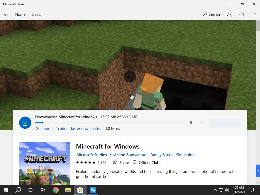Open the notification center icon
Screen dimensions: 260x195
[x=252, y=190]
